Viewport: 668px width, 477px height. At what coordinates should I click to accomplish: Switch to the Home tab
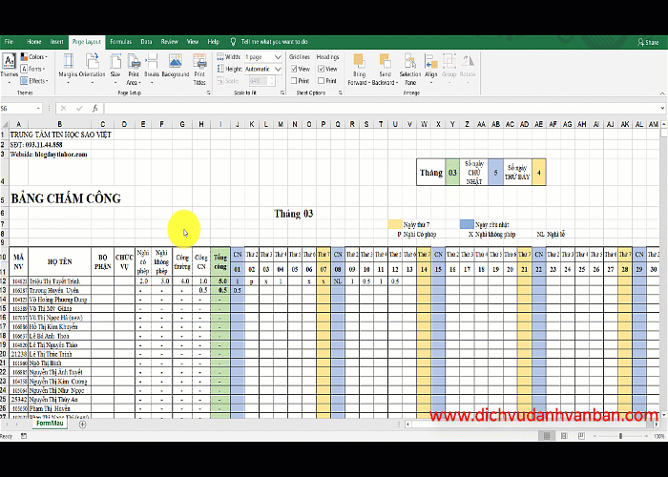tap(34, 42)
